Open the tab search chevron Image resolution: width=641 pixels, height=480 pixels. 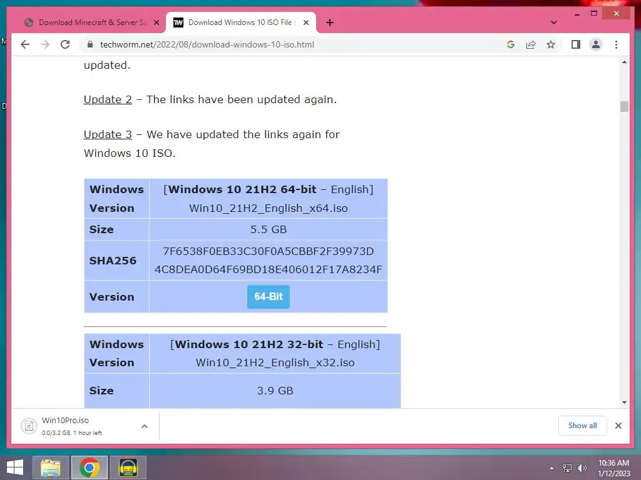point(554,22)
